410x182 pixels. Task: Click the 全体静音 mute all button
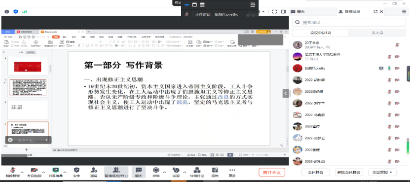(x=316, y=172)
